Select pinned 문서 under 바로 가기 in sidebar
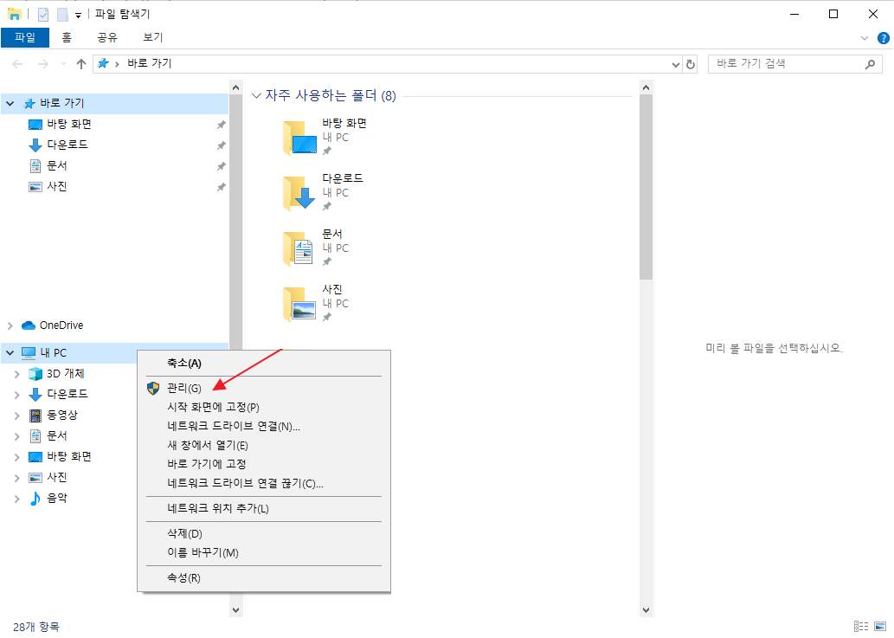The image size is (894, 638). pos(57,166)
